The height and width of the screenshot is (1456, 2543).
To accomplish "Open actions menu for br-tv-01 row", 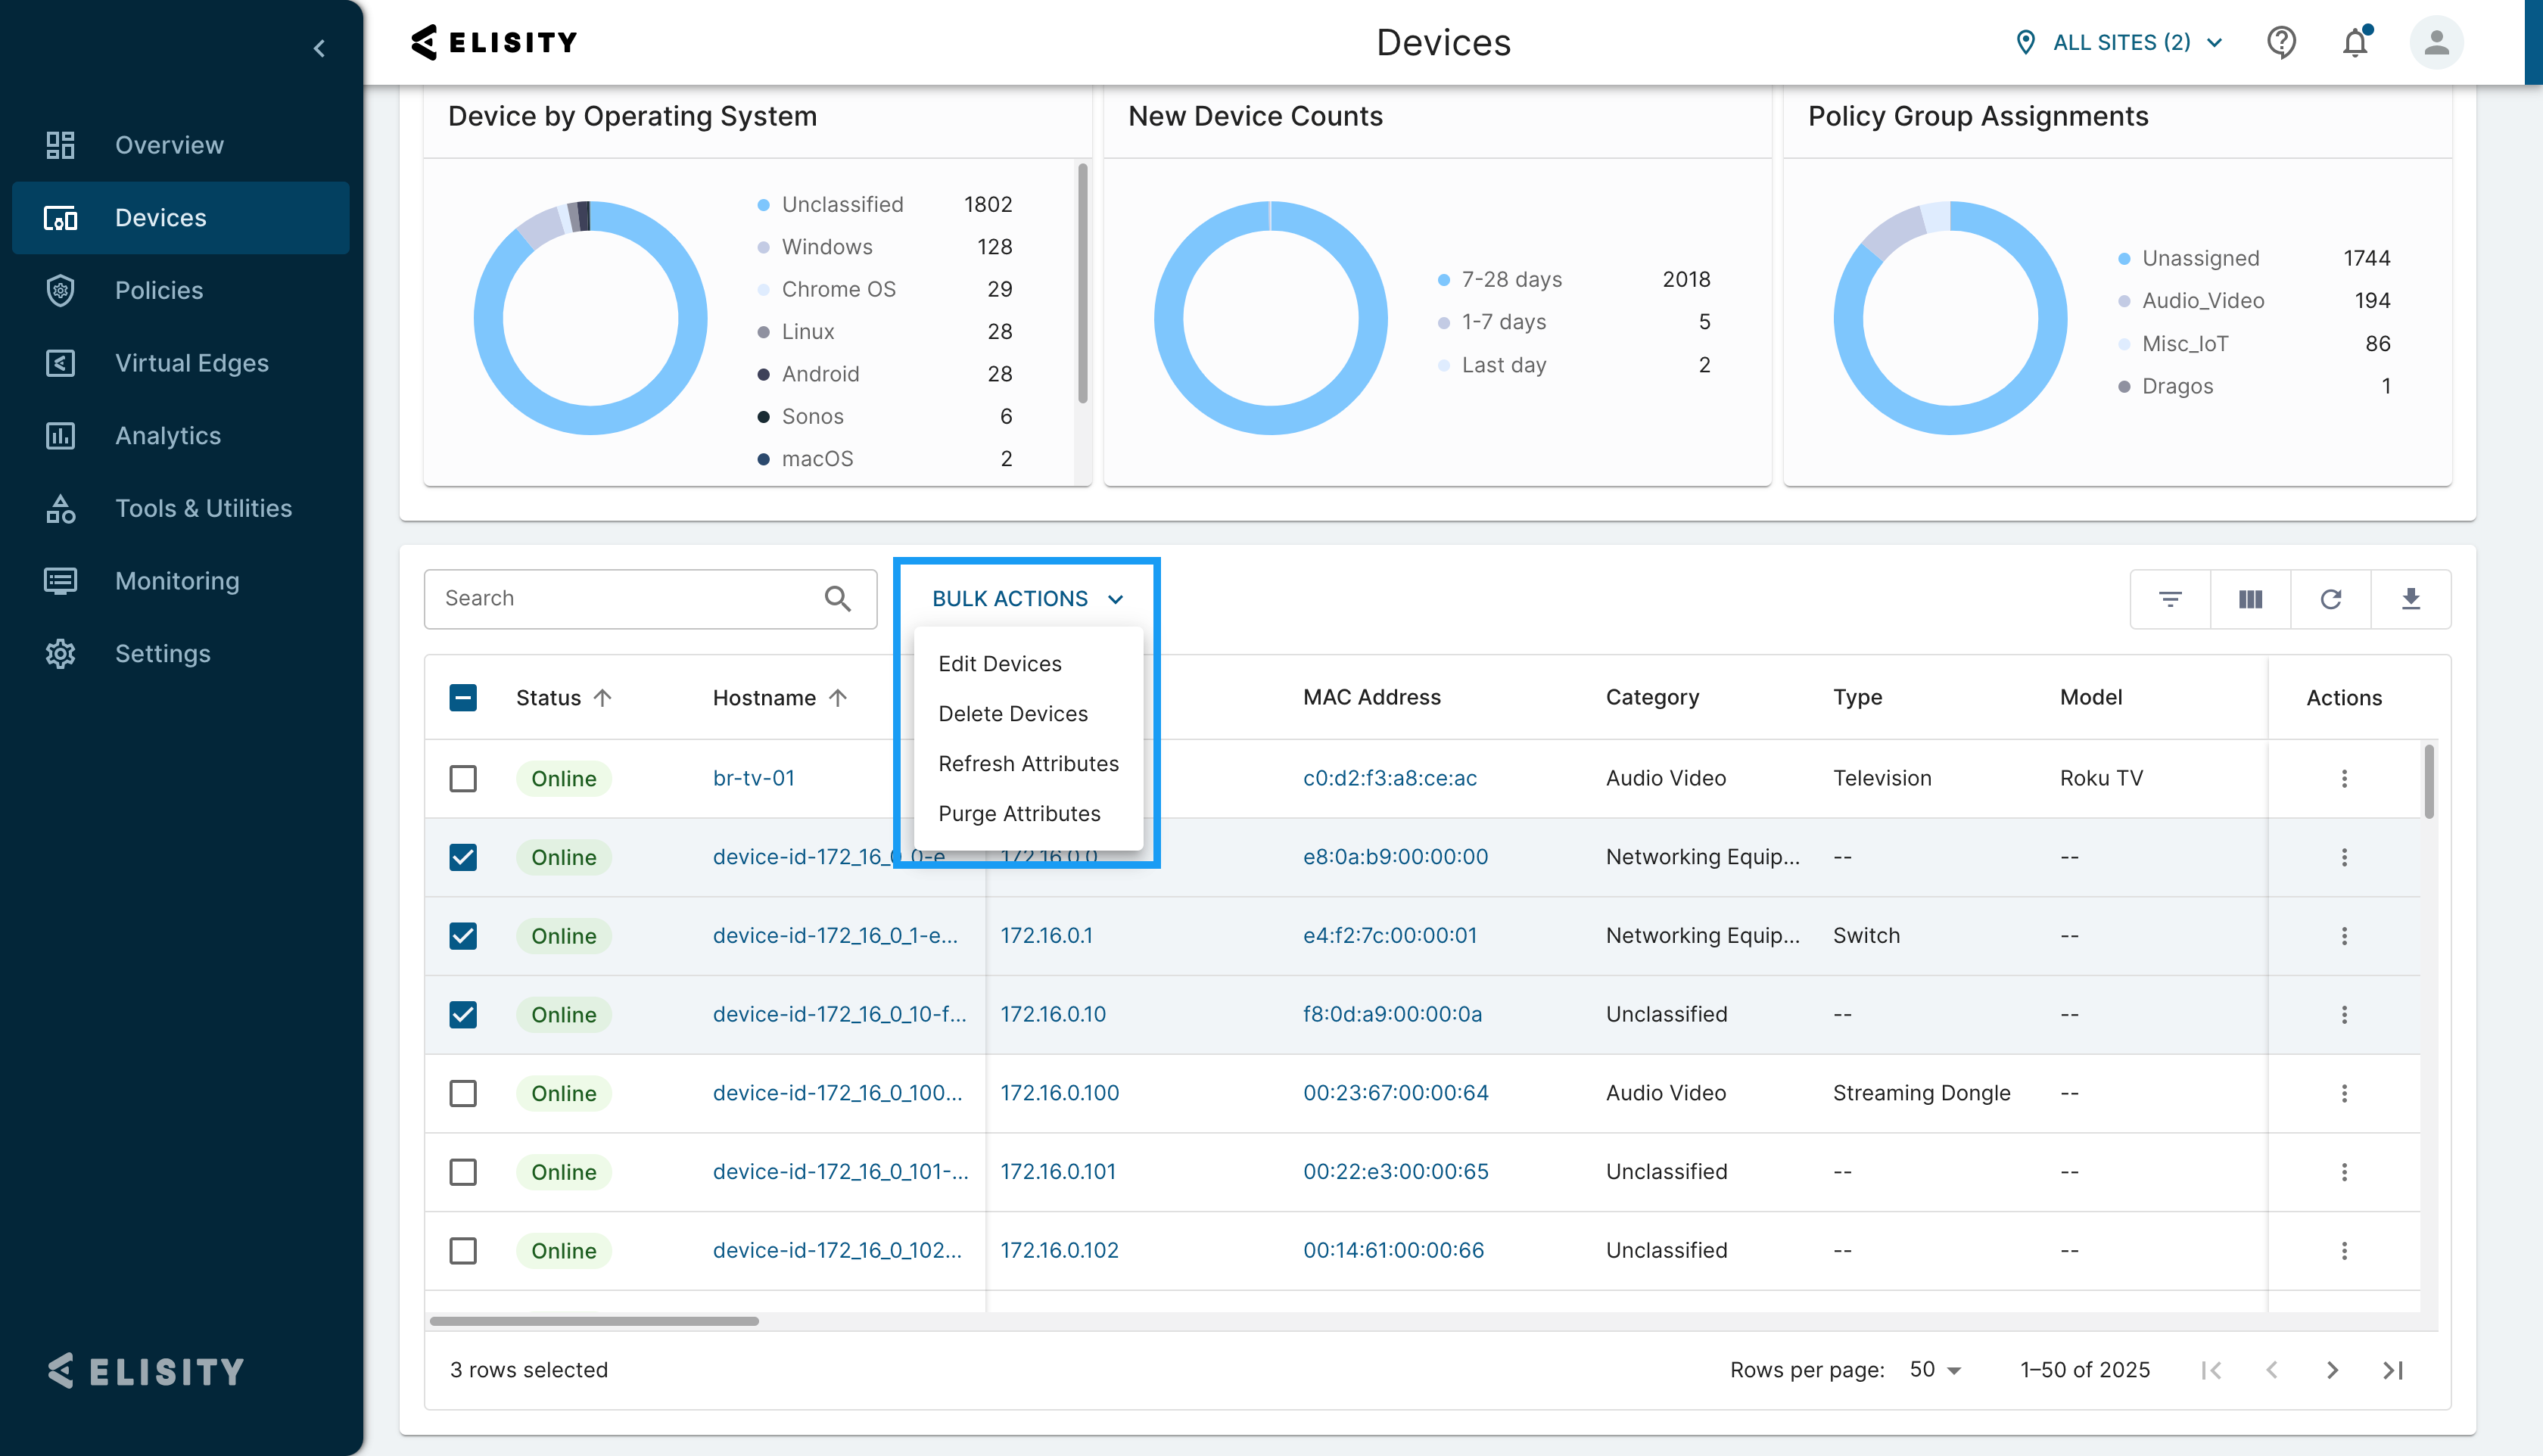I will [2343, 778].
